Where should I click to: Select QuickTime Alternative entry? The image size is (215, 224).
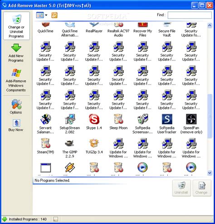tap(70, 30)
